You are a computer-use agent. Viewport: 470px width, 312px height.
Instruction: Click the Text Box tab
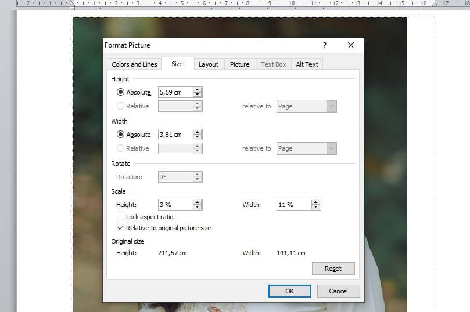(274, 64)
